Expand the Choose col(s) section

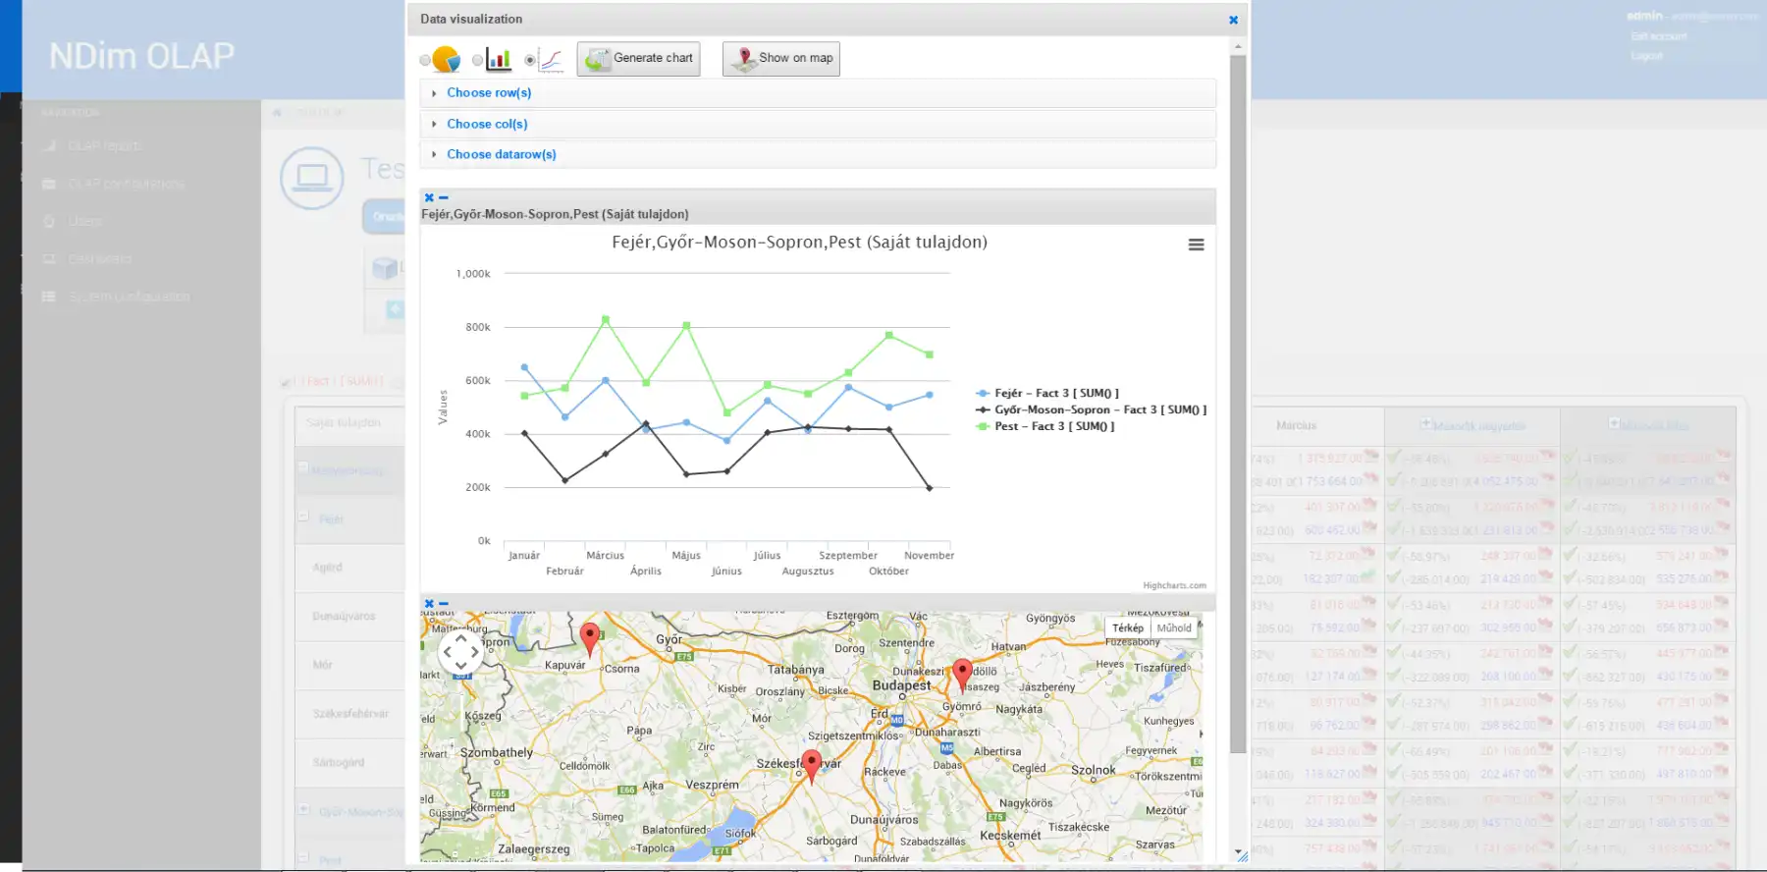point(487,125)
